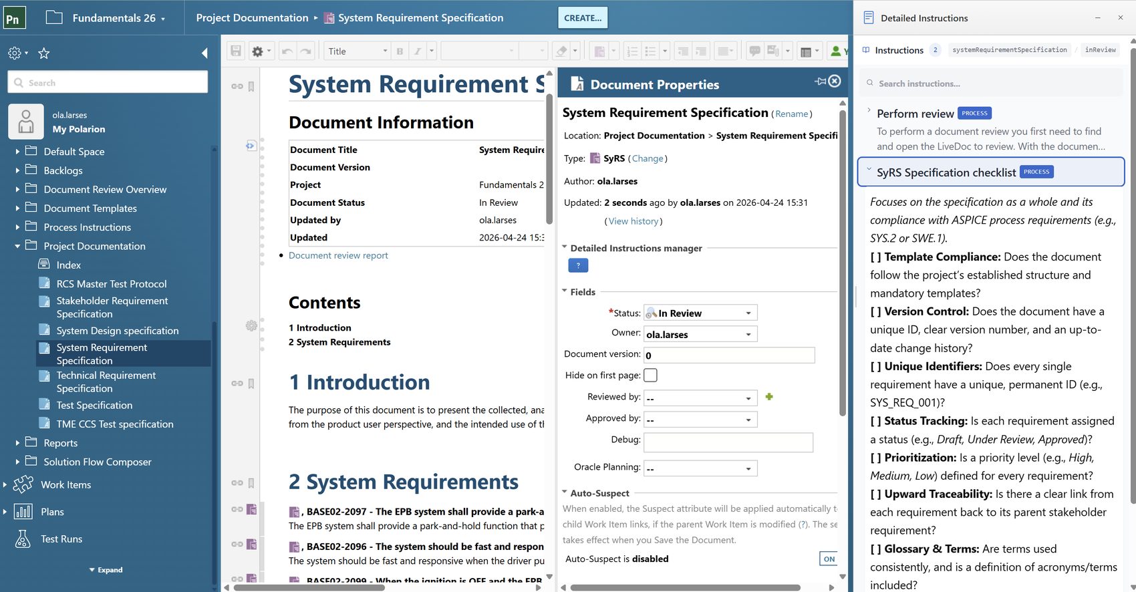This screenshot has height=592, width=1136.
Task: Click the Rename link in properties
Action: (792, 114)
